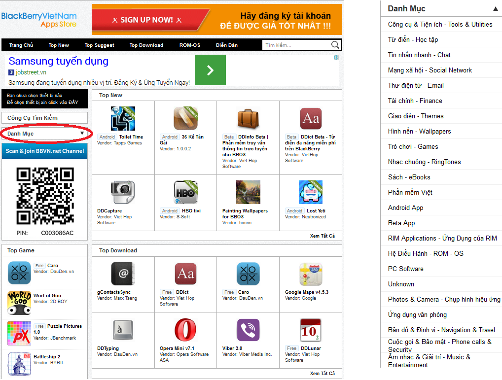Image resolution: width=502 pixels, height=380 pixels.
Task: Open the Battleship 2 game icon
Action: 19,364
